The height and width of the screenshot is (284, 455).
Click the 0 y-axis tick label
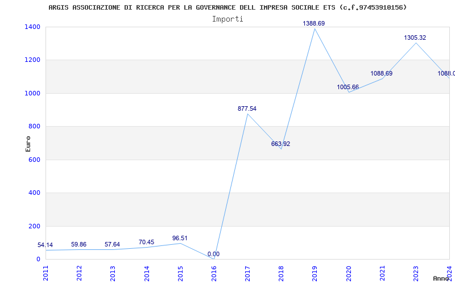(x=38, y=260)
